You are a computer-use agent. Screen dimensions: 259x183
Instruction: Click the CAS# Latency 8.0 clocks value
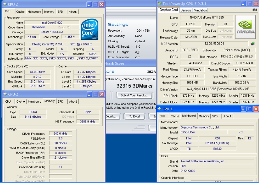pyautogui.click(x=61, y=143)
